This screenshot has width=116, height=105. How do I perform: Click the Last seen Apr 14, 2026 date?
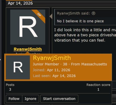click(x=64, y=76)
